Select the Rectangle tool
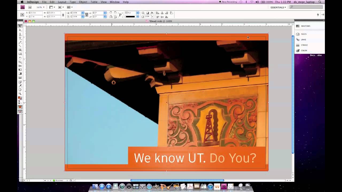Viewport: 342px width, 192px height. click(x=20, y=54)
